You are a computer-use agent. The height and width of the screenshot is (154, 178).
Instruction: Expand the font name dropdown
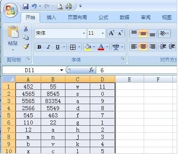tap(84, 33)
